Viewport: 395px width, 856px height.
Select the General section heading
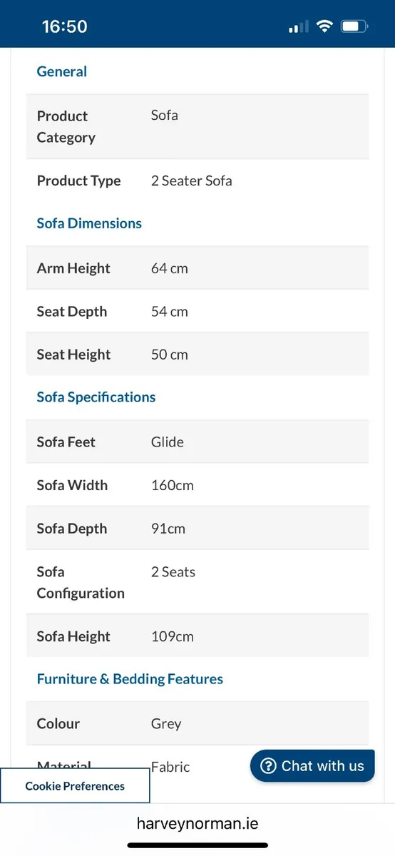[62, 71]
